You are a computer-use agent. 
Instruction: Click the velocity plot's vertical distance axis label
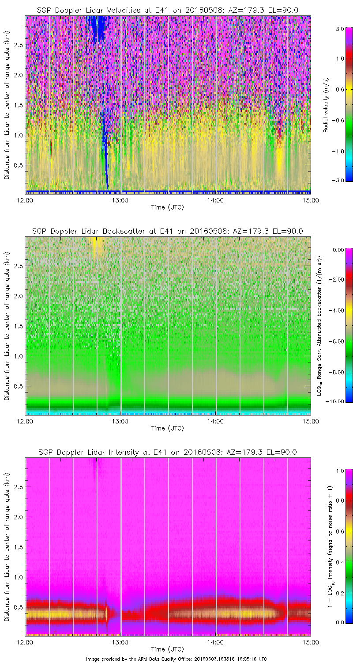(7, 105)
